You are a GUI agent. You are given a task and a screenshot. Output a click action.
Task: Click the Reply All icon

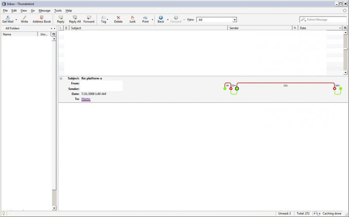coord(75,18)
